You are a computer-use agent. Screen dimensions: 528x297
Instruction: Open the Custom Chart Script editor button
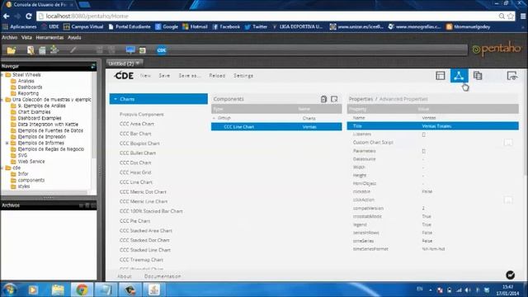coord(508,143)
